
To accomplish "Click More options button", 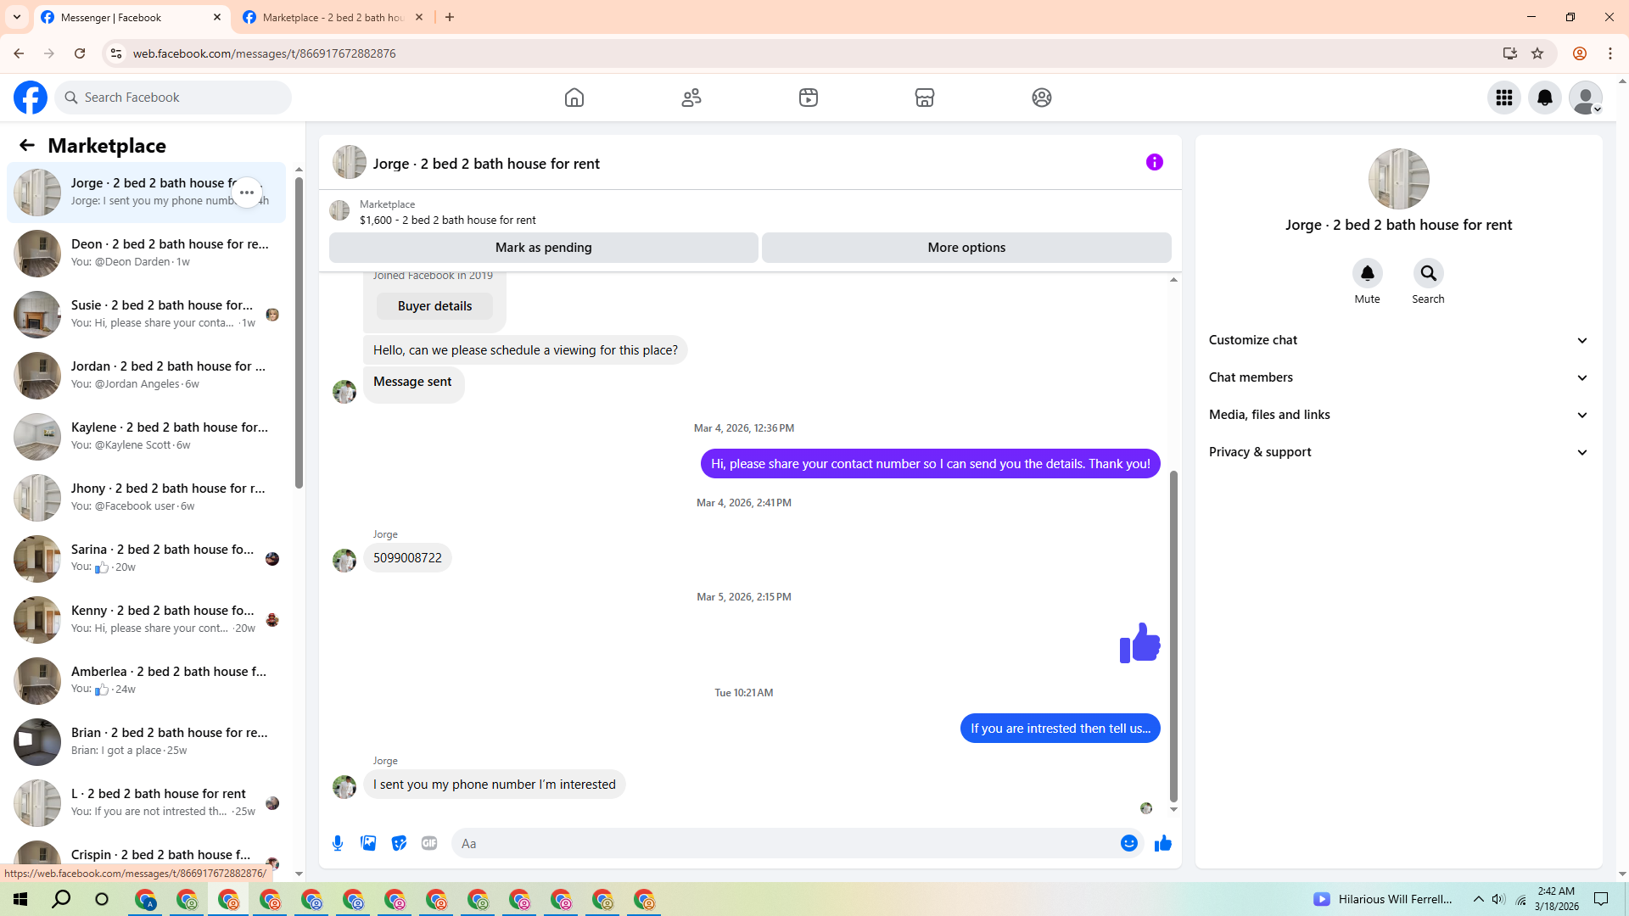I will pyautogui.click(x=966, y=248).
